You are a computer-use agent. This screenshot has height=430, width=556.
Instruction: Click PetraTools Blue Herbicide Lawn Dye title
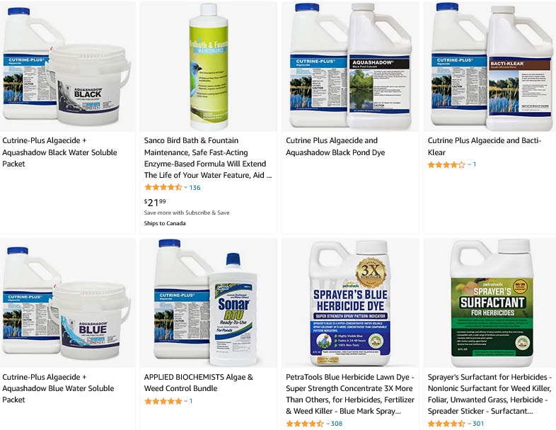(350, 394)
